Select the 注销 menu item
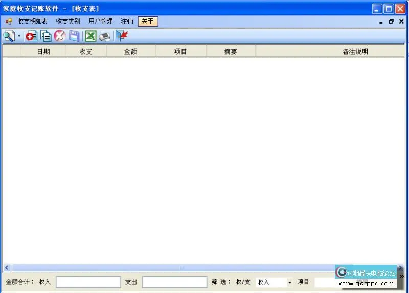 point(127,21)
